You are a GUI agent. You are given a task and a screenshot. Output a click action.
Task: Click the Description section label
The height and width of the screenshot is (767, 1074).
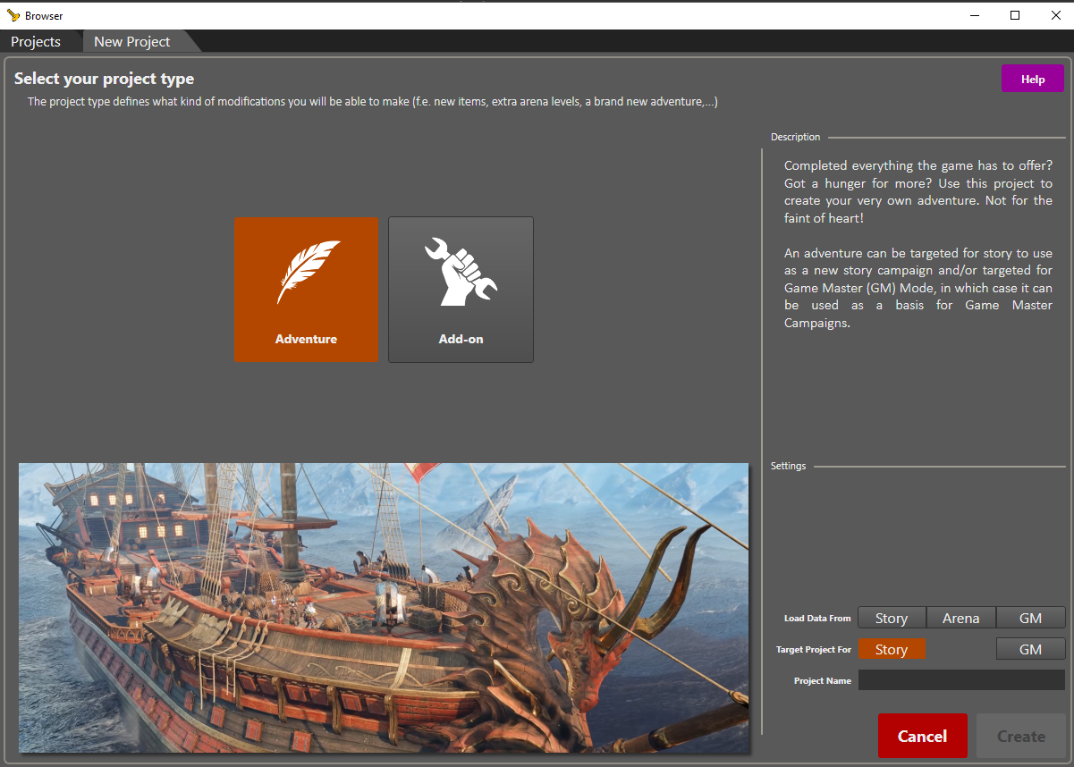click(795, 137)
